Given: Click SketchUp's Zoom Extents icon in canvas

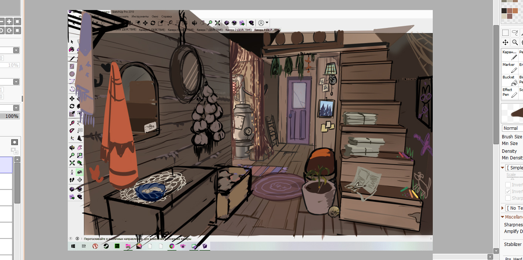Looking at the screenshot, I should point(217,23).
